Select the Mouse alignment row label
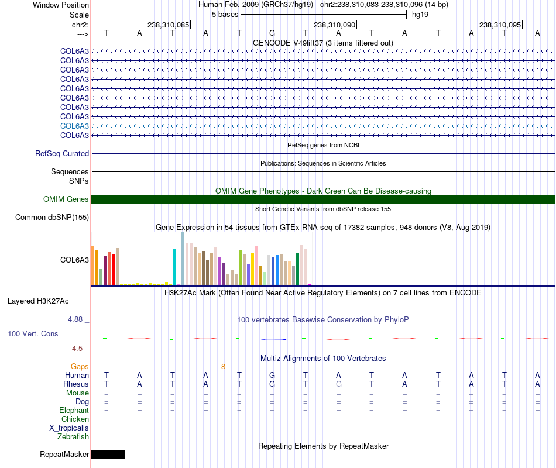This screenshot has height=468, width=556. 77,393
